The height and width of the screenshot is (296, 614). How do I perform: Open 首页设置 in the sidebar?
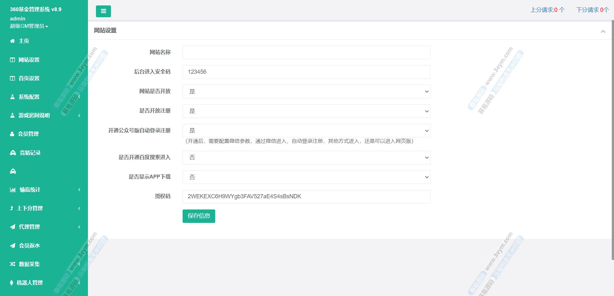(x=29, y=78)
